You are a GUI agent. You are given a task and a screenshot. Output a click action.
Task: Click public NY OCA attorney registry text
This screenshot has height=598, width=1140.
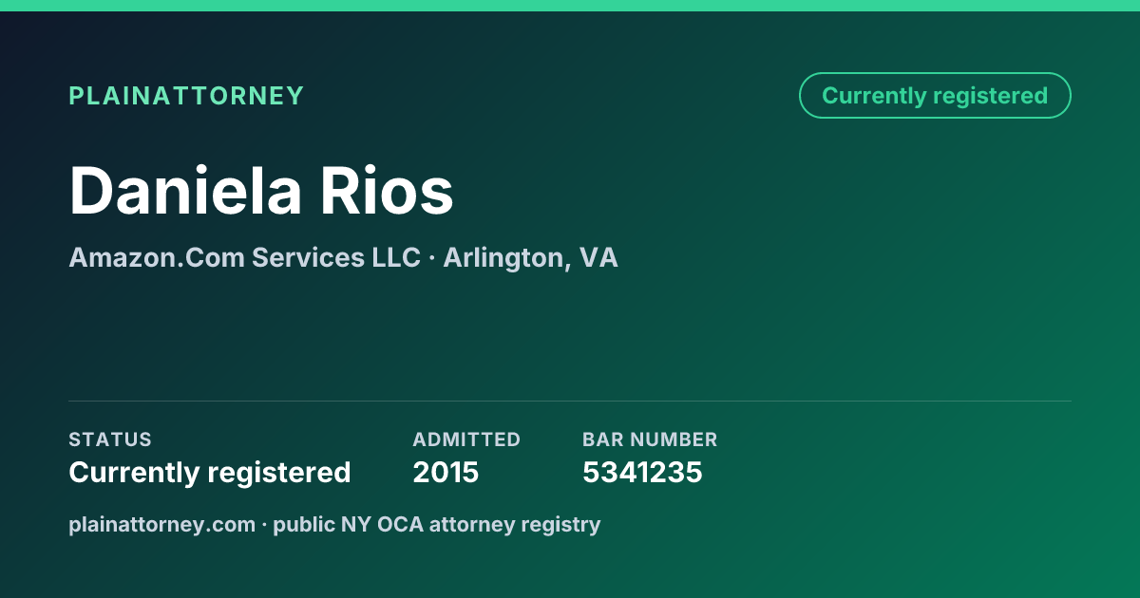pos(437,524)
